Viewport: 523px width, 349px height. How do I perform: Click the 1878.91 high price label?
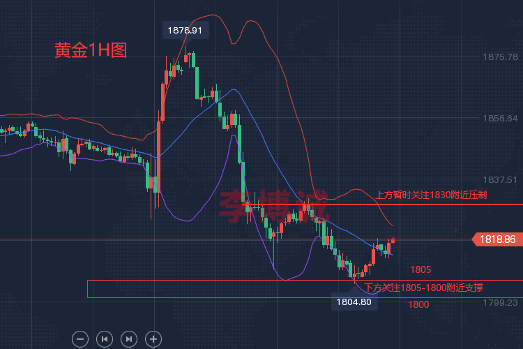(x=185, y=31)
